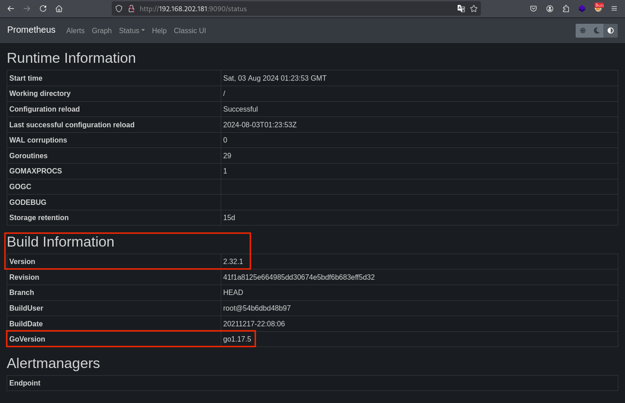Click the Prometheus brand link
625x403 pixels.
pos(31,30)
